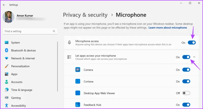The height and width of the screenshot is (109, 203).
Task: Click the Desktop App Web Viewer icon
Action: click(78, 93)
